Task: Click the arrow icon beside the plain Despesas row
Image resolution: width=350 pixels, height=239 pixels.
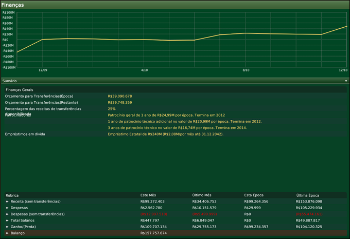Action: (7, 208)
